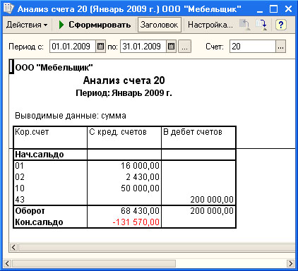Click the red value -131 570,00
Viewport: 298px width, 271px height.
tap(136, 222)
